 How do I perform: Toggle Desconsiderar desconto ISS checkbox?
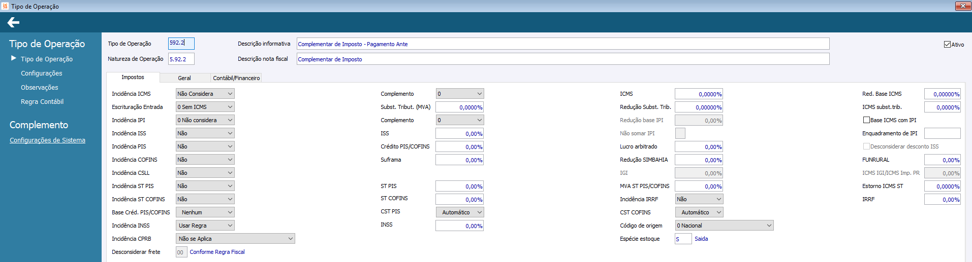click(866, 146)
